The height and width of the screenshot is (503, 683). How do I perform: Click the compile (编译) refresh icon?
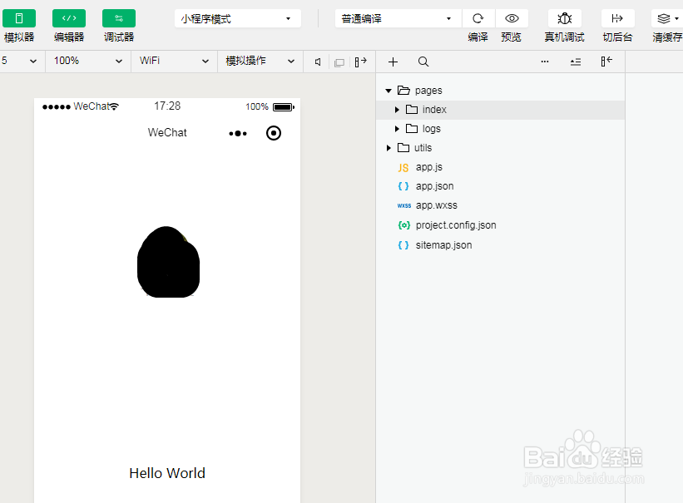tap(478, 18)
